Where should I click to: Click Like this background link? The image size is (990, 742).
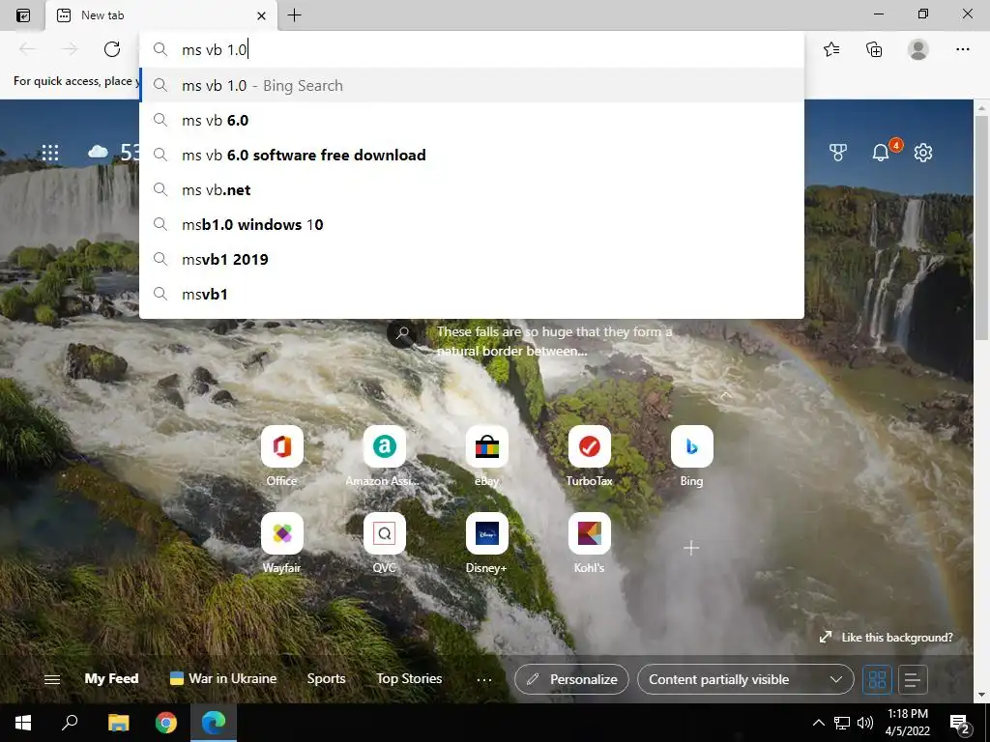(886, 638)
